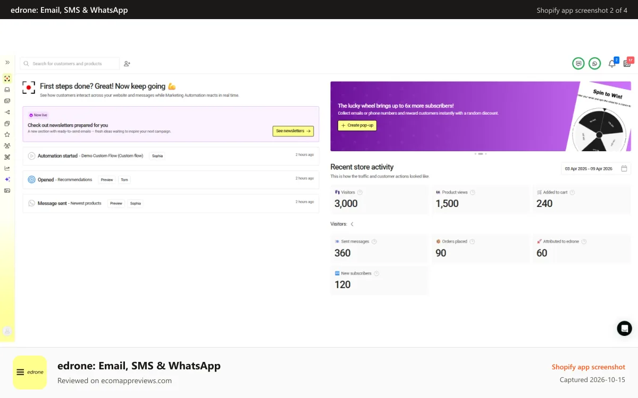This screenshot has height=398, width=638.
Task: Click the Product views info question mark
Action: click(x=473, y=193)
